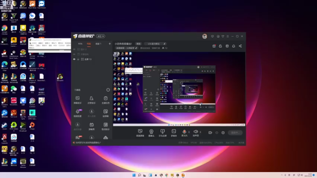Click the greyed pill button beside settings gear
Viewport: 317px width, 178px height.
[235, 133]
